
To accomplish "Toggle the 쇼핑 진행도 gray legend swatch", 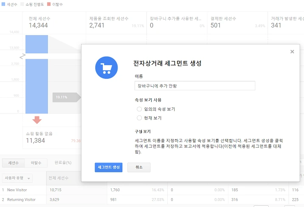I will [x=22, y=4].
